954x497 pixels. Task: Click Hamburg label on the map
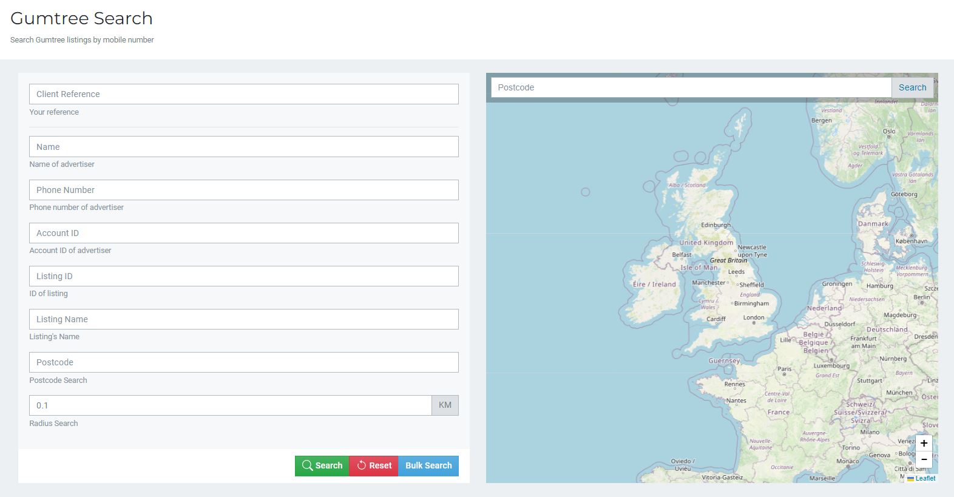pyautogui.click(x=880, y=286)
